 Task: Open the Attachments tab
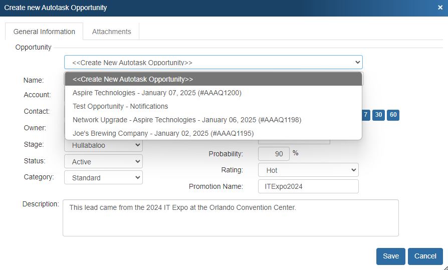coord(111,32)
